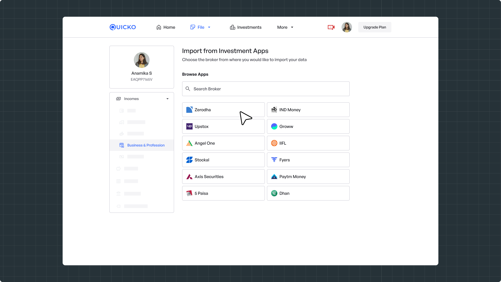Screen dimensions: 501x282
Task: Open the File menu
Action: tap(200, 27)
